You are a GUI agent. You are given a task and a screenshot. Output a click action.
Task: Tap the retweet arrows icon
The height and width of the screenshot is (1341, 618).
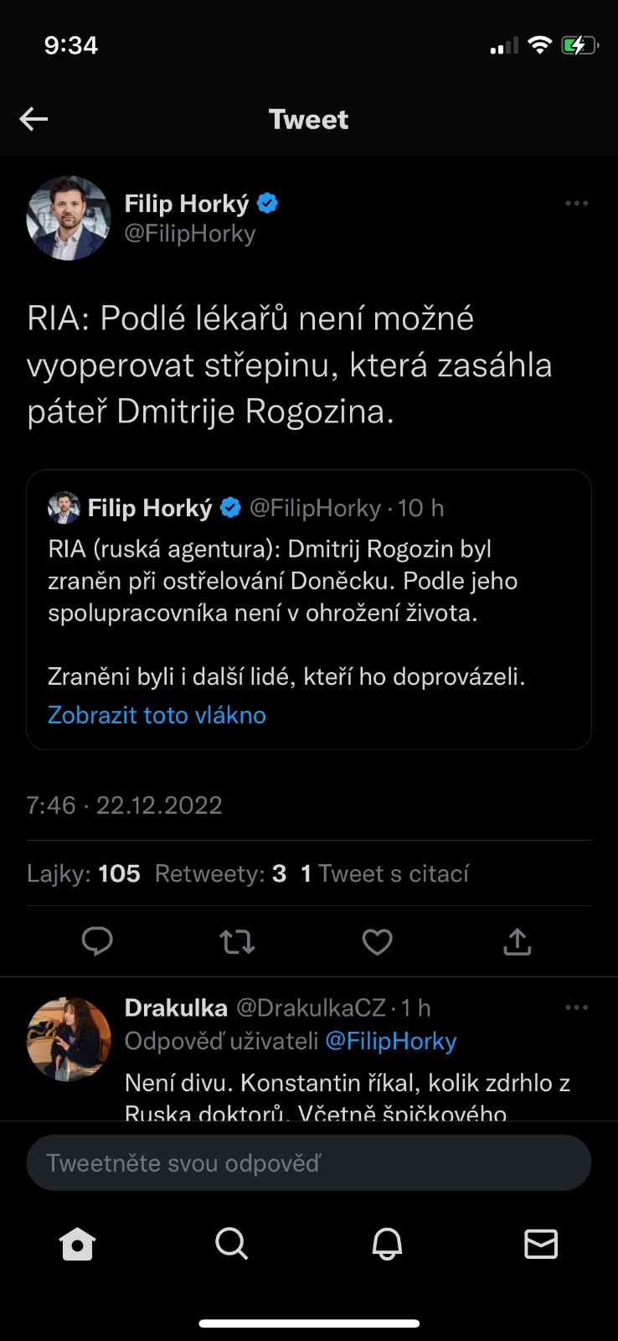point(238,942)
